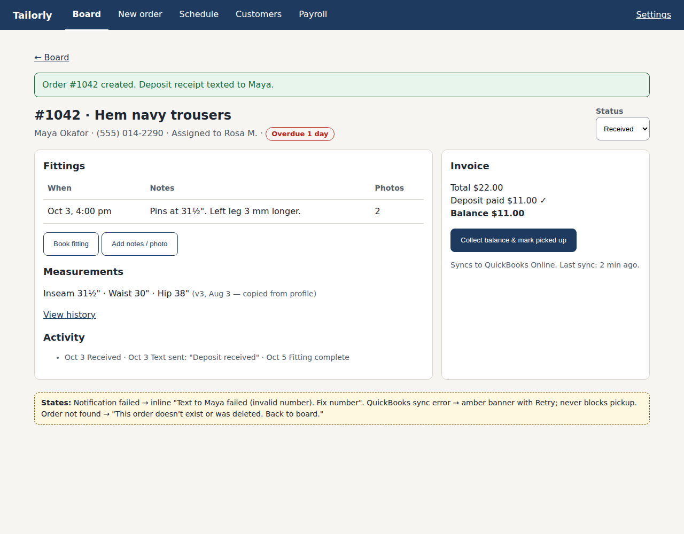Click the Invoice section heading
The height and width of the screenshot is (534, 684).
click(x=470, y=166)
